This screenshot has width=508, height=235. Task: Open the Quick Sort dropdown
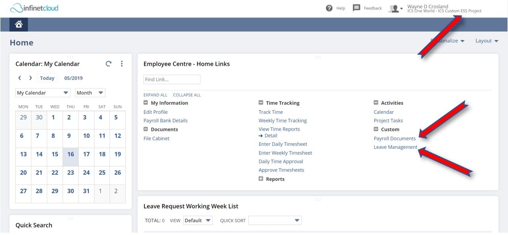click(x=275, y=220)
